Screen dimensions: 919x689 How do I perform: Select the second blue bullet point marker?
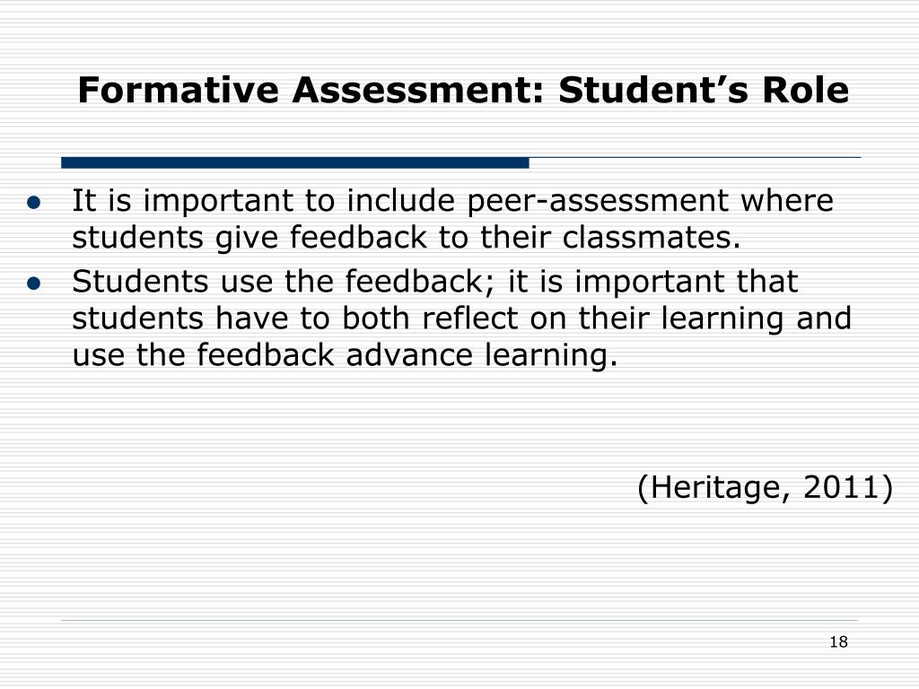click(34, 284)
